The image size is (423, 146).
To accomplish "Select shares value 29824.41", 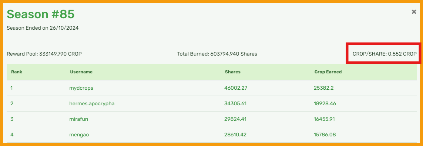I will click(235, 119).
